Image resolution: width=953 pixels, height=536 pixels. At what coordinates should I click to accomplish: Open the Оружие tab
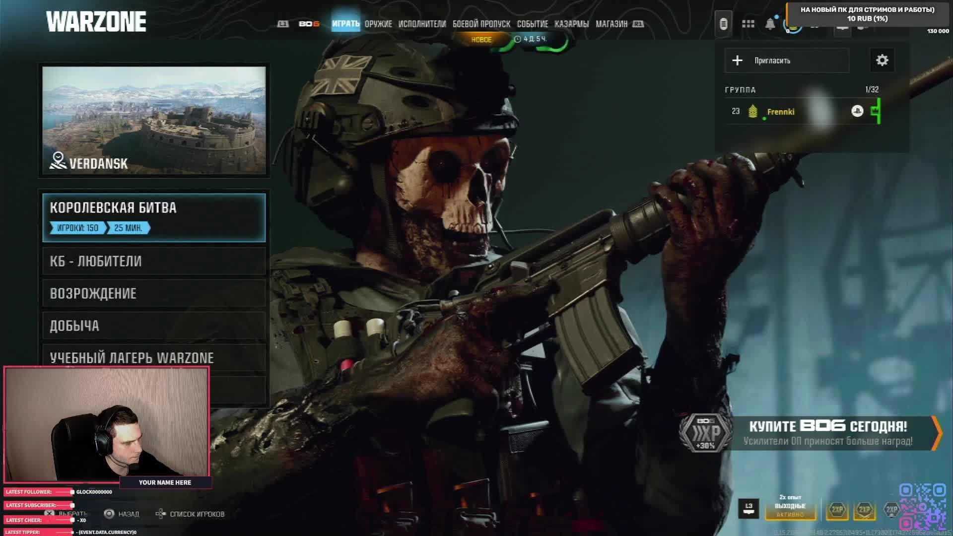378,24
